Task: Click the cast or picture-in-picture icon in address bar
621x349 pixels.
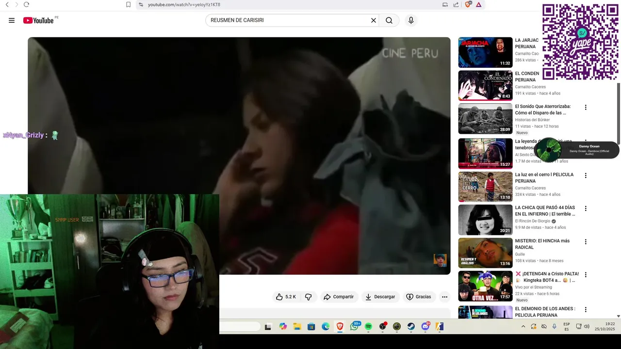Action: pyautogui.click(x=445, y=4)
